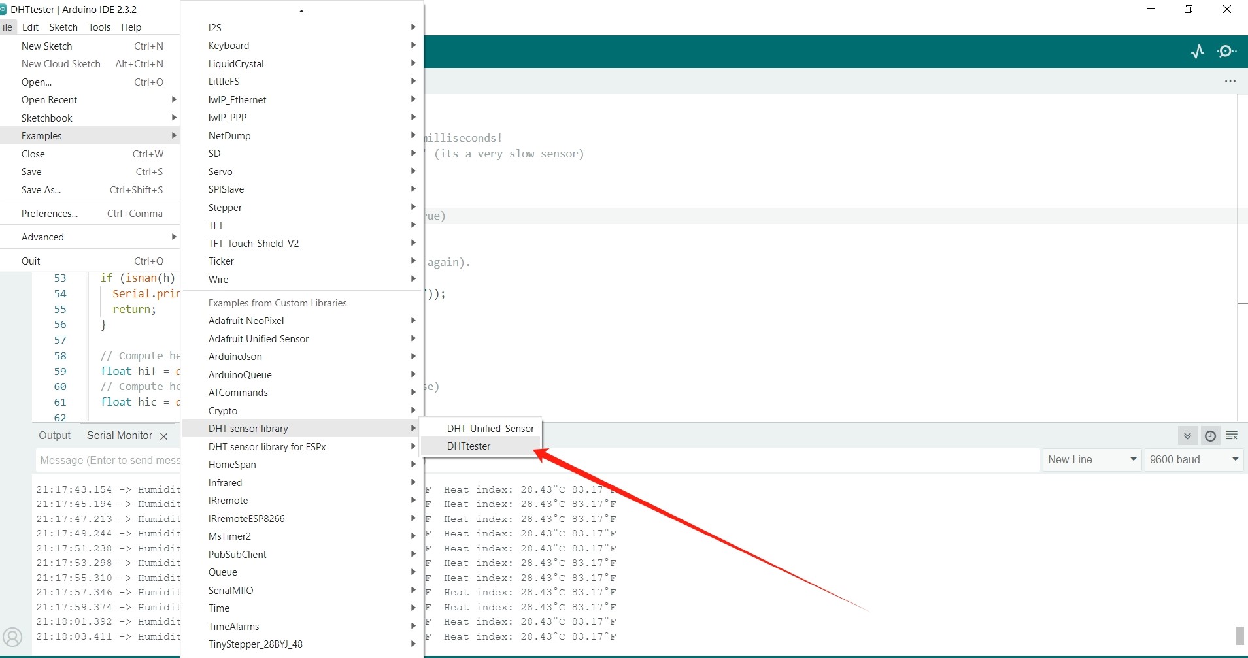Expand the HomeSpan examples
The image size is (1248, 658).
(302, 465)
